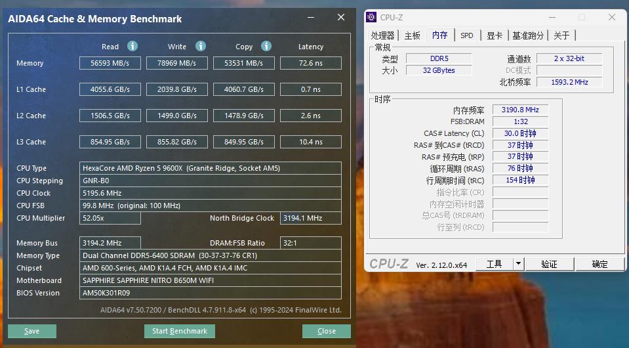629x348 pixels.
Task: Close the AIDA64 benchmark window
Action: pyautogui.click(x=341, y=17)
